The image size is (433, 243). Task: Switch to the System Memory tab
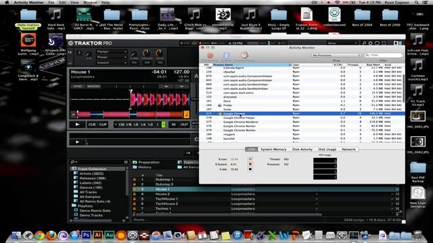[273, 149]
